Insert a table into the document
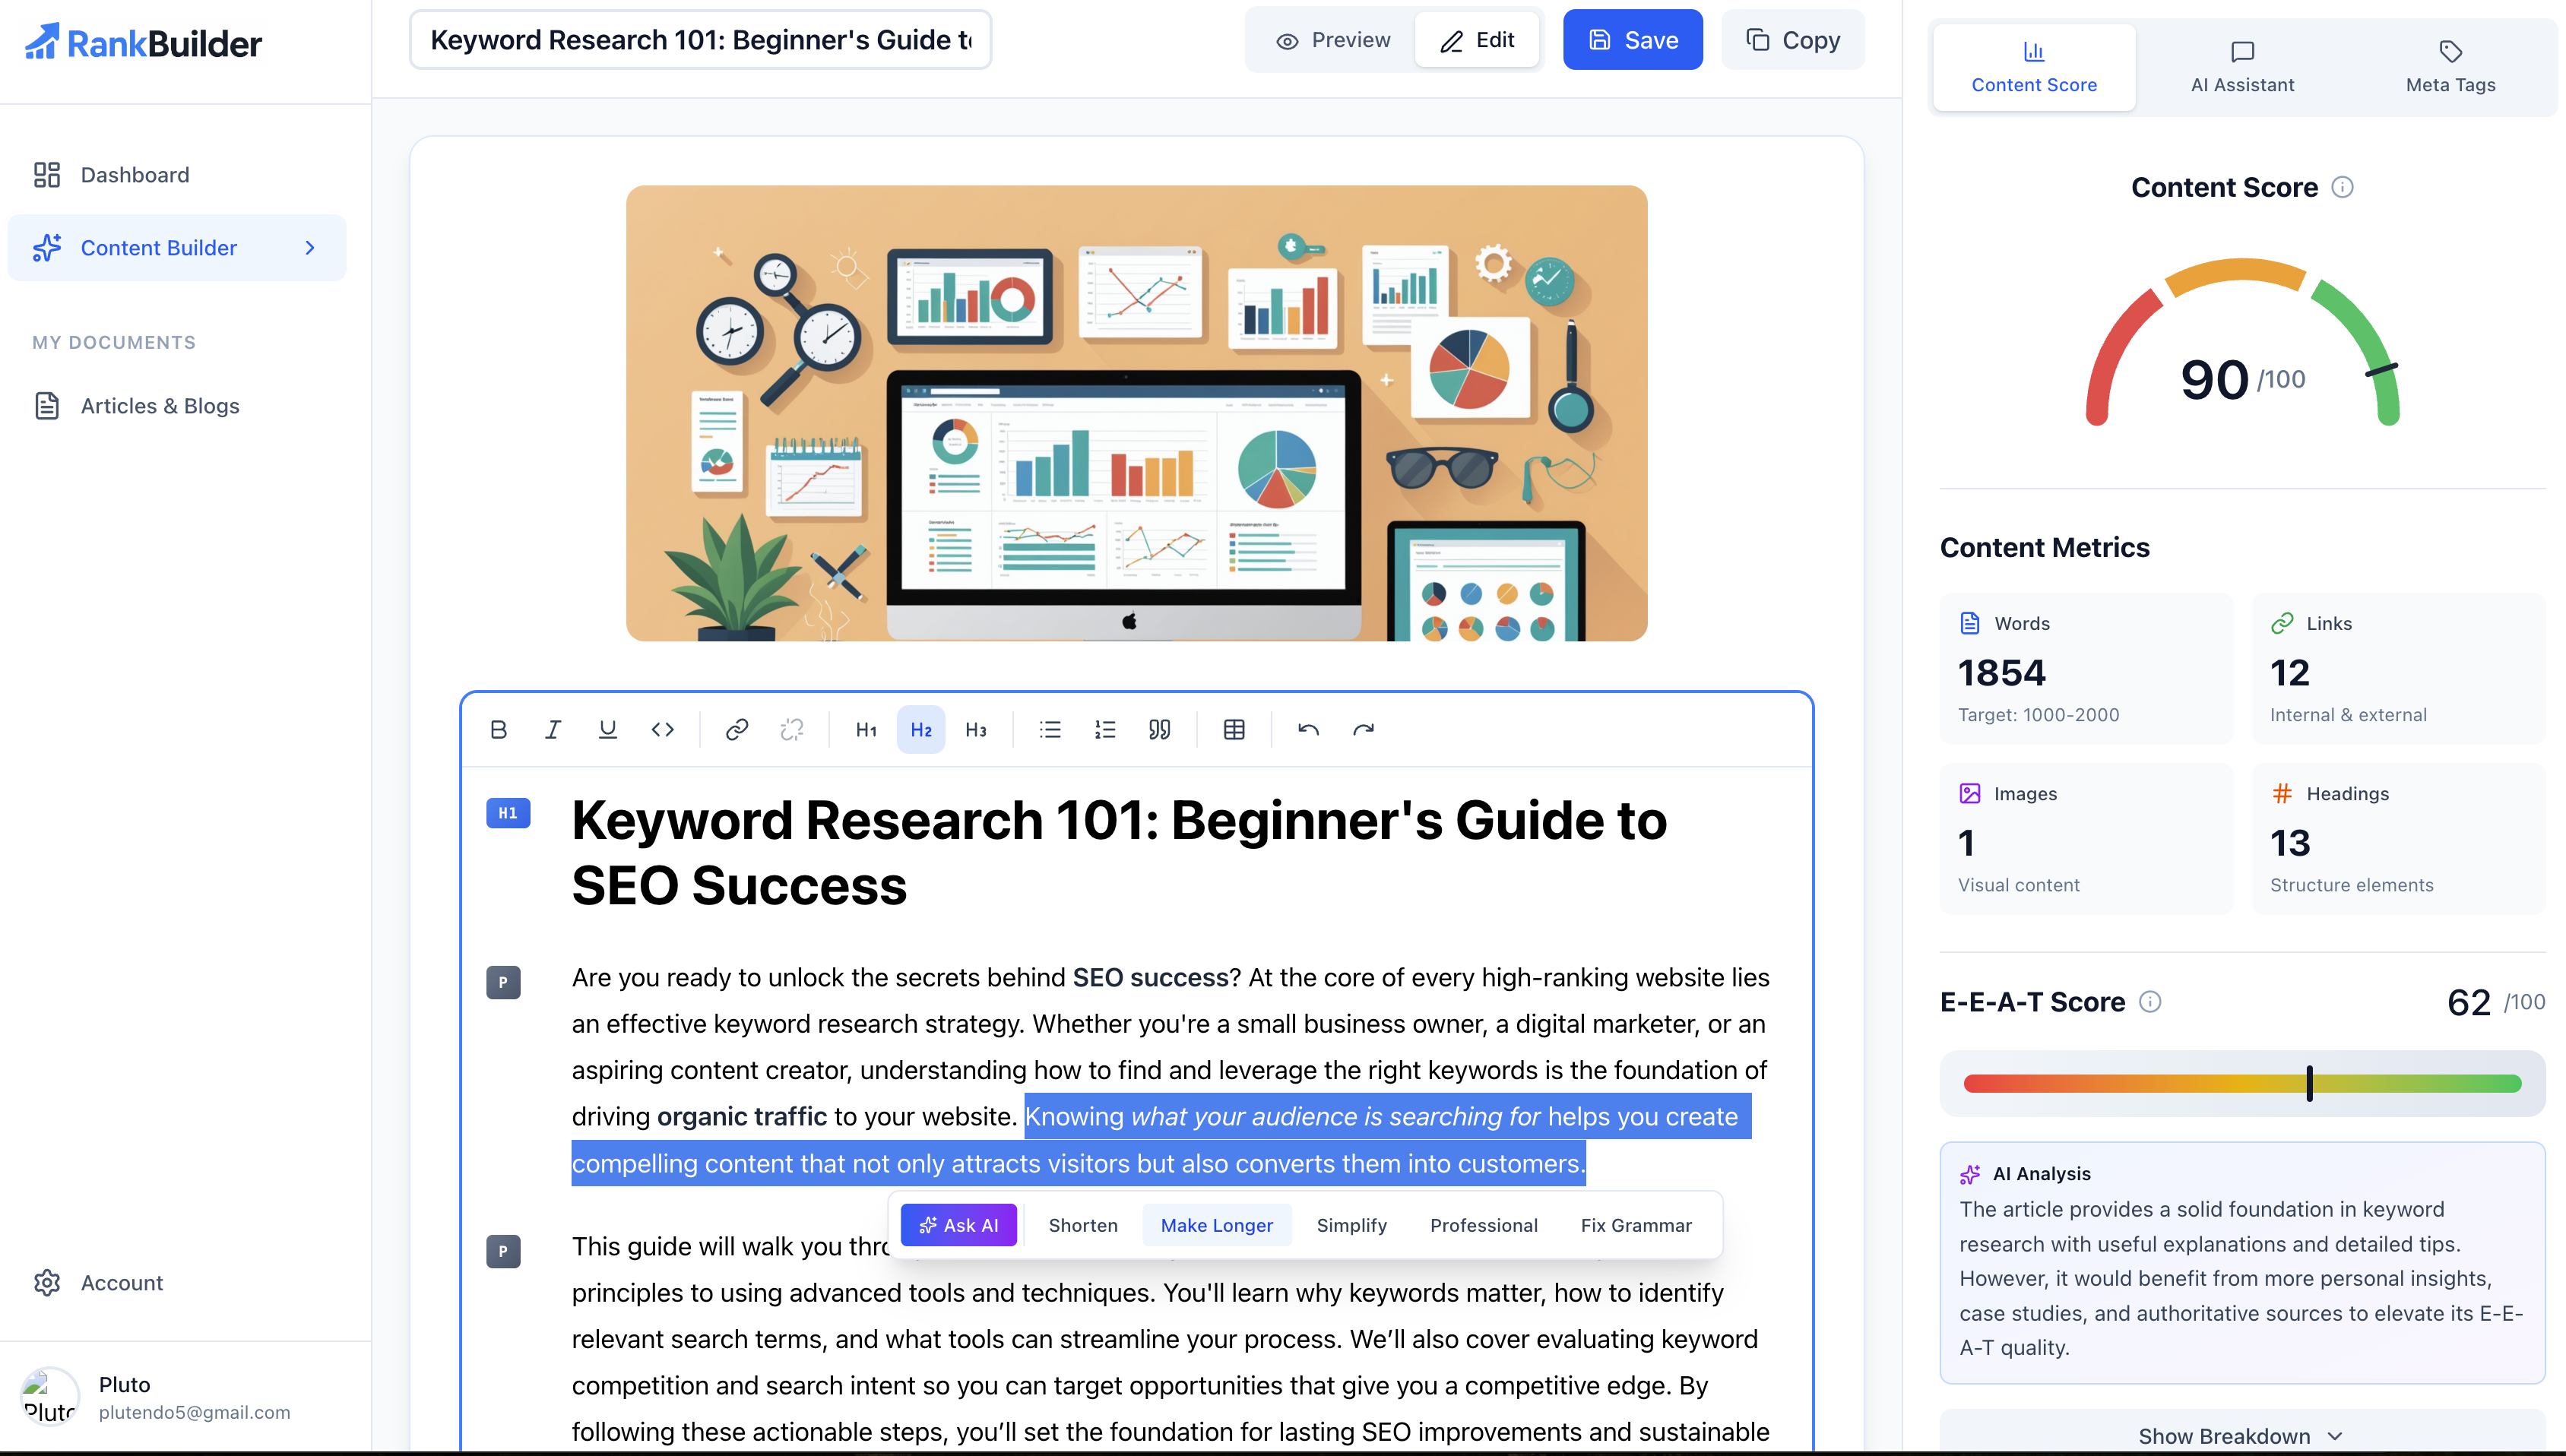Image resolution: width=2566 pixels, height=1456 pixels. click(1234, 730)
